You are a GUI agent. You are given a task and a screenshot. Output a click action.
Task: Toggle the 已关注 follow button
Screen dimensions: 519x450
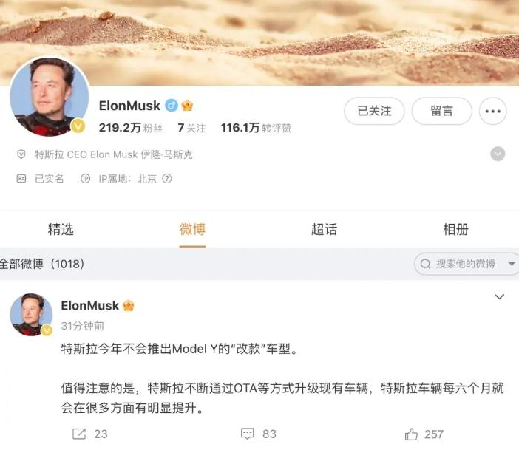[374, 111]
